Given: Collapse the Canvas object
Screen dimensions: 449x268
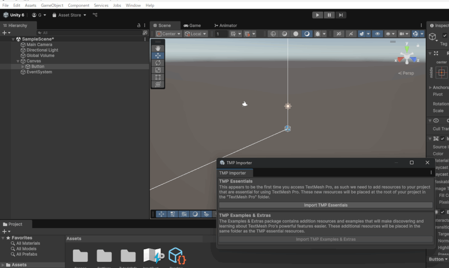Looking at the screenshot, I should [x=18, y=61].
